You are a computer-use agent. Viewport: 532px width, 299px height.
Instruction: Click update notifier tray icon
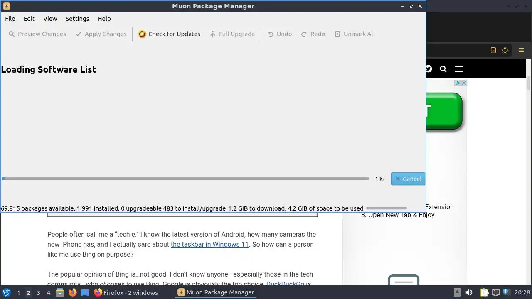point(506,292)
